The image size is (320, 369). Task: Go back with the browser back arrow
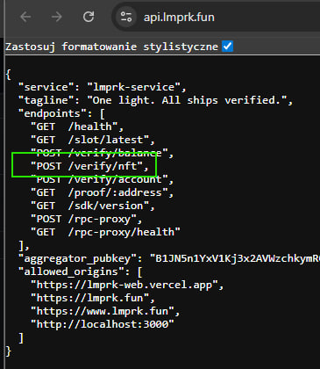[25, 17]
